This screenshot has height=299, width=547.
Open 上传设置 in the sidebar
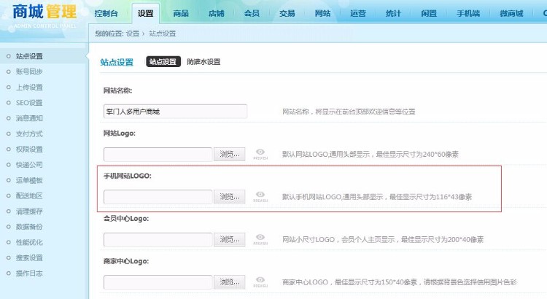(29, 88)
